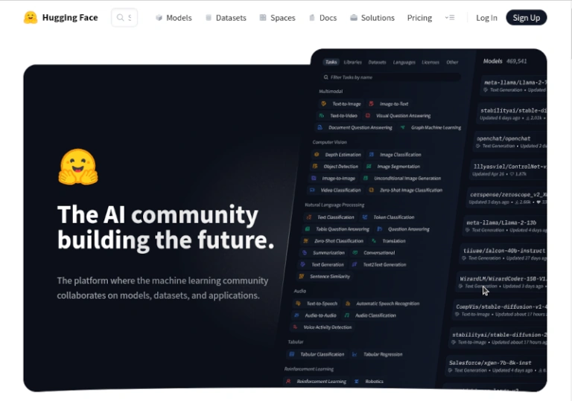The height and width of the screenshot is (401, 572).
Task: Select the Text-to-Image task tag
Action: click(x=340, y=104)
